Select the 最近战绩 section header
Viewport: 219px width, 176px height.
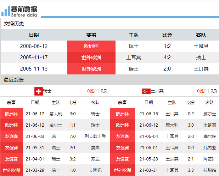14,80
